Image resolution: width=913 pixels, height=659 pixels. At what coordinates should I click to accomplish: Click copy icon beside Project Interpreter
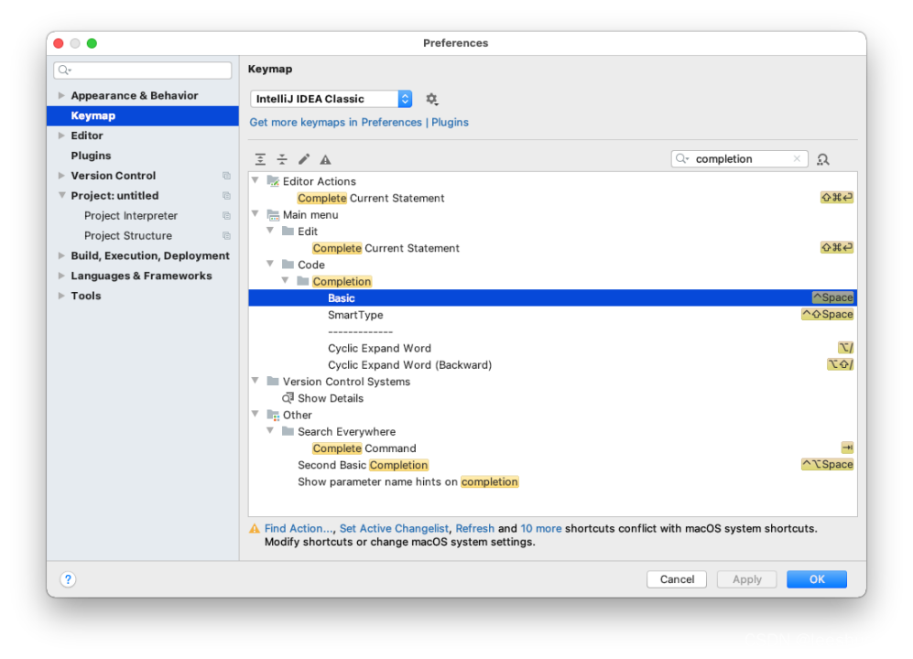(226, 216)
